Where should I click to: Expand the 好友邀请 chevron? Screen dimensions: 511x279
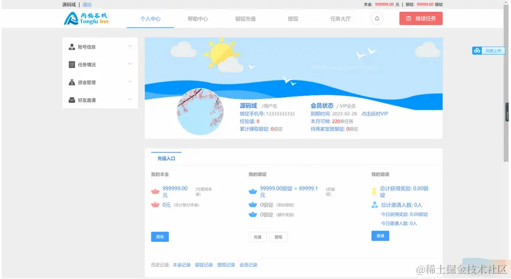coord(130,99)
